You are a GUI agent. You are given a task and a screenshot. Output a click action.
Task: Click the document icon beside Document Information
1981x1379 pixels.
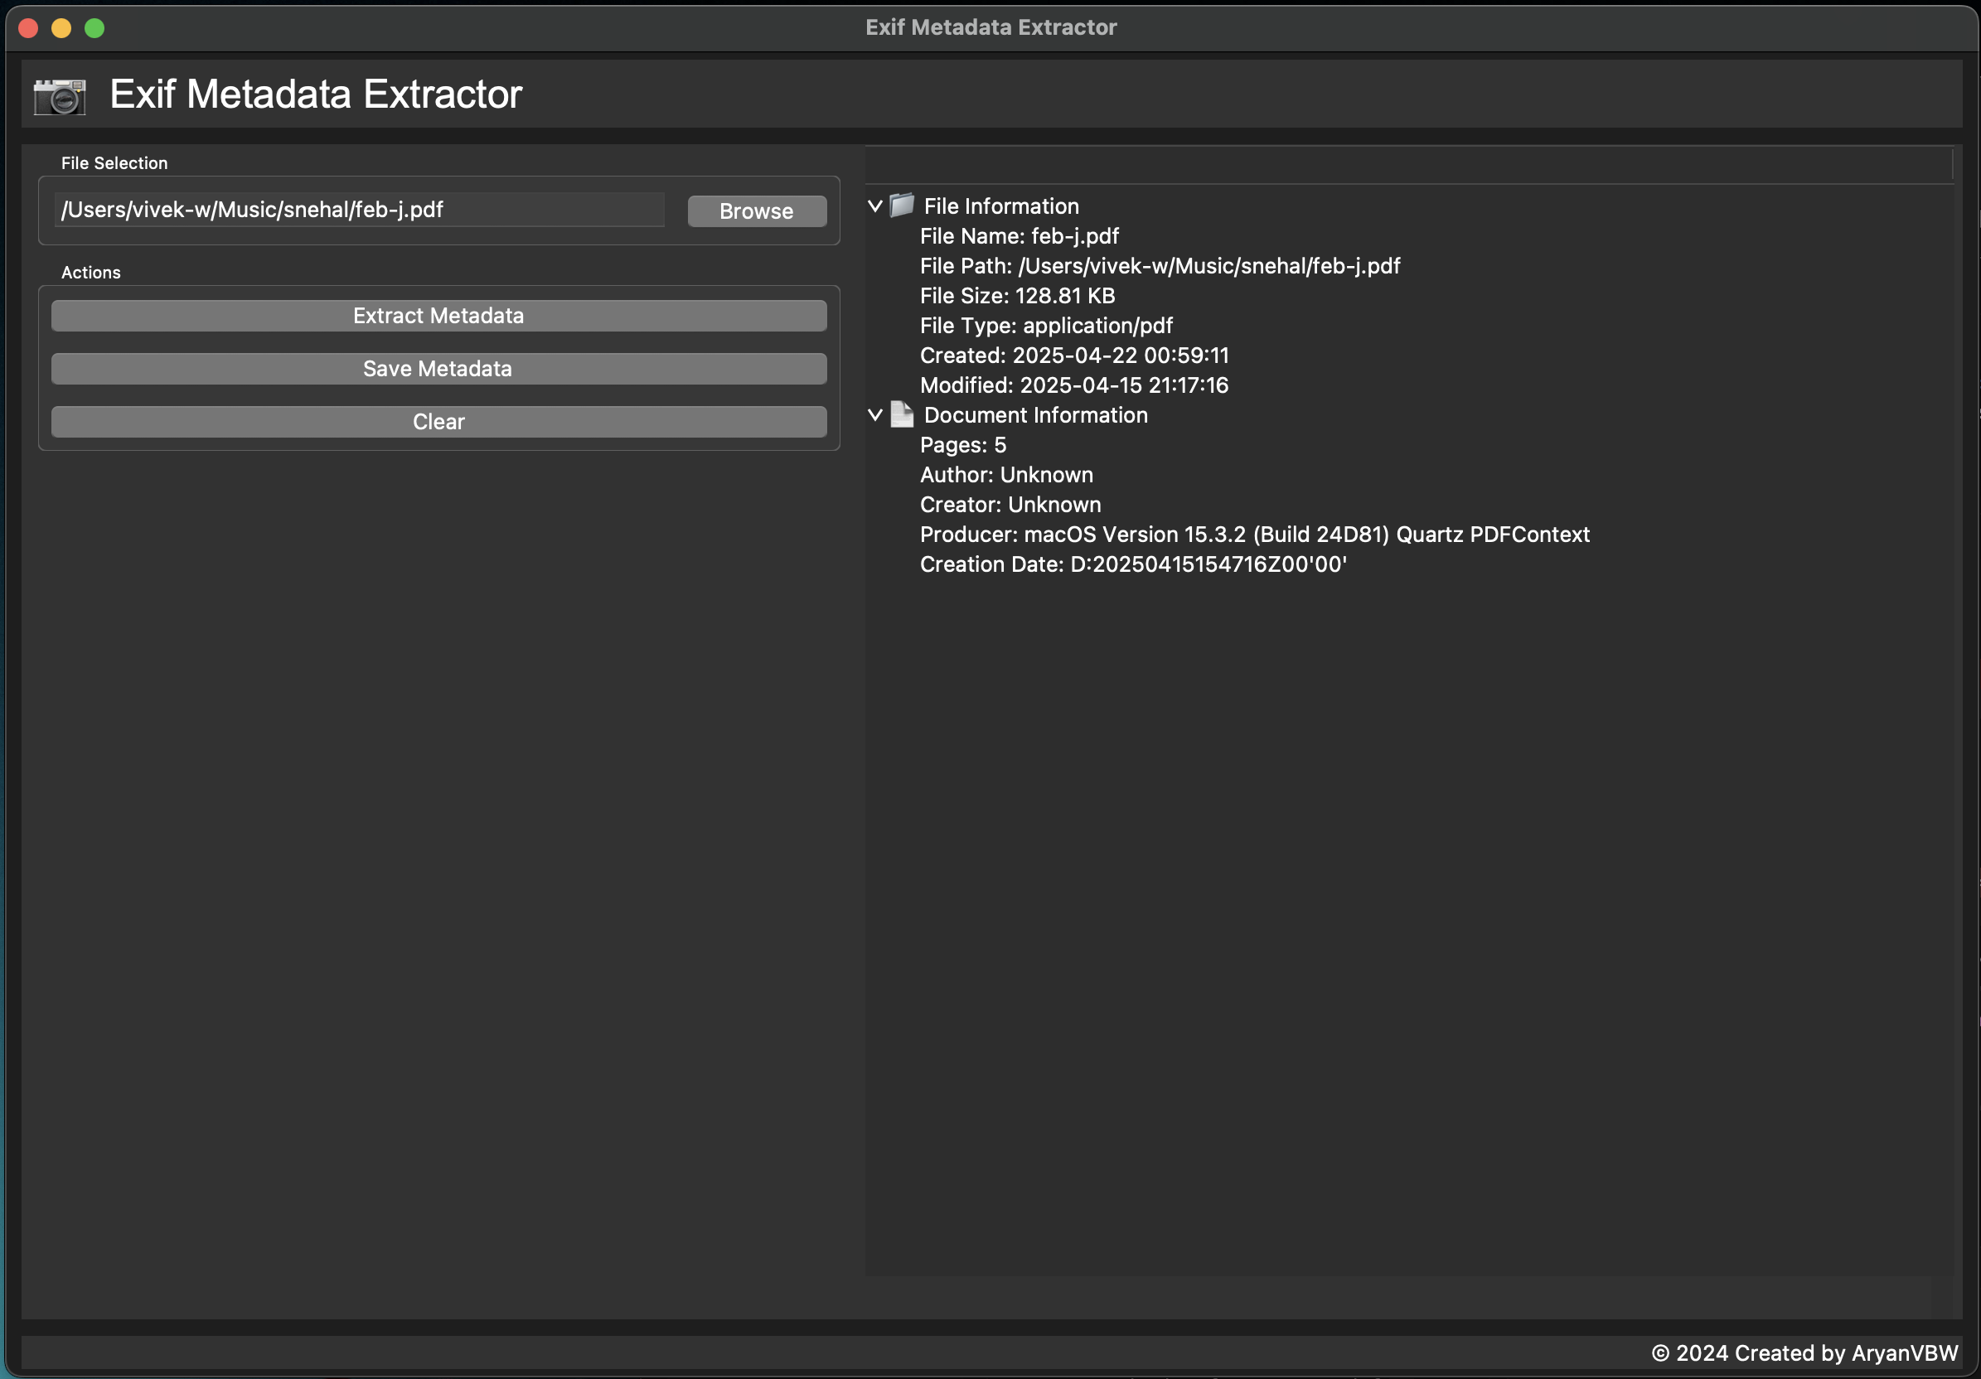pos(903,415)
